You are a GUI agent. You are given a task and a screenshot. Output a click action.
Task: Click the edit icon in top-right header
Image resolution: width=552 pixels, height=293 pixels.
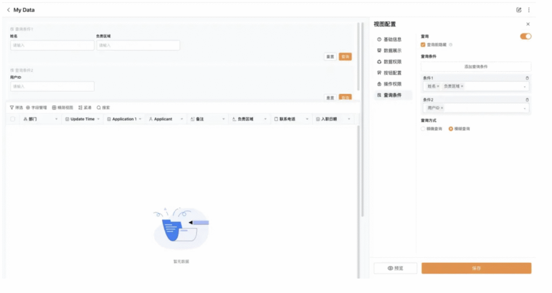(519, 10)
